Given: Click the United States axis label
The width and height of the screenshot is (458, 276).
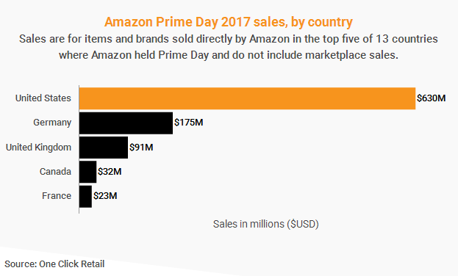Looking at the screenshot, I should point(43,98).
